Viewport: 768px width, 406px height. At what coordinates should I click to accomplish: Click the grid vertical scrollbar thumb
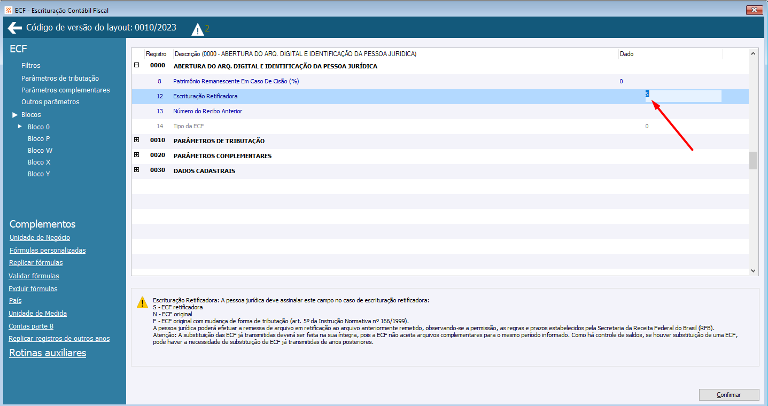click(x=754, y=160)
